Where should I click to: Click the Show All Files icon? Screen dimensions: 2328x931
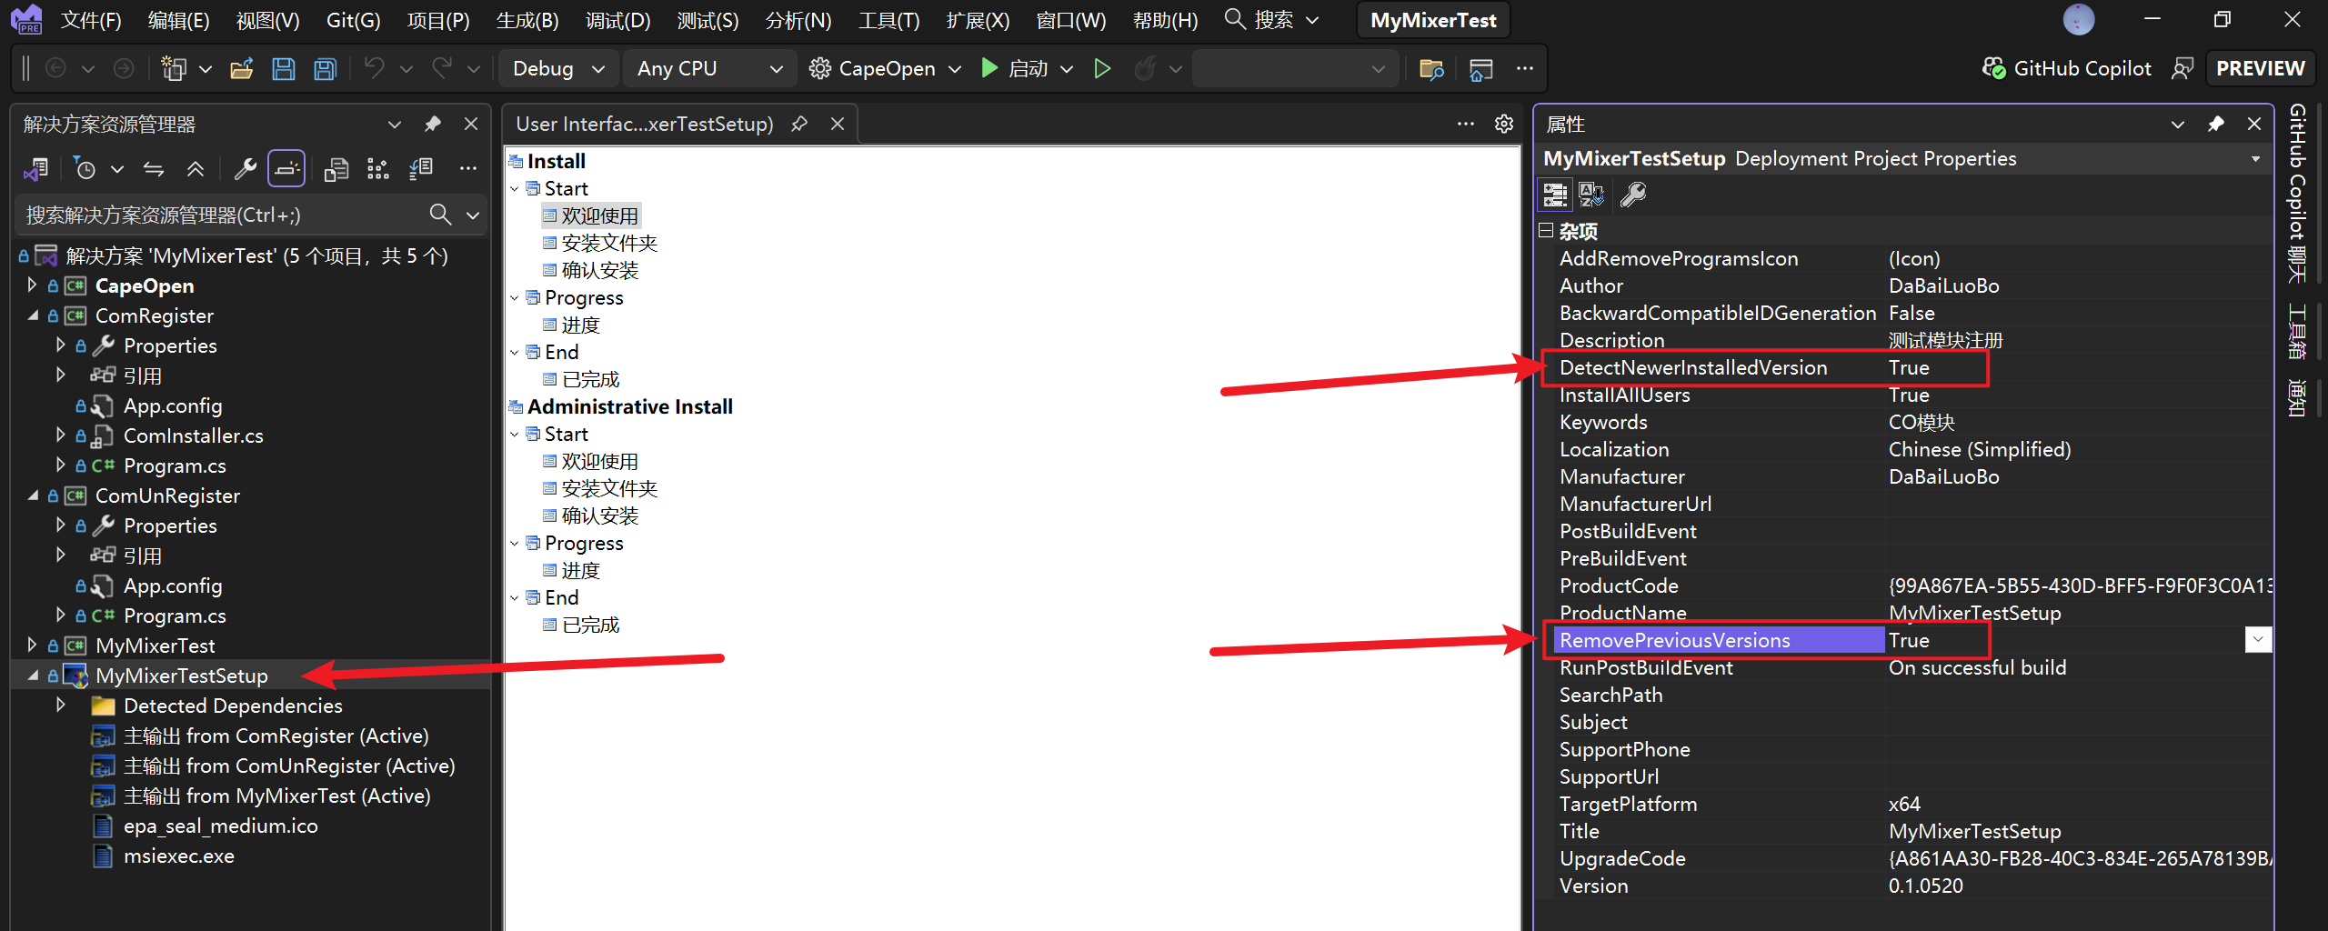click(336, 168)
